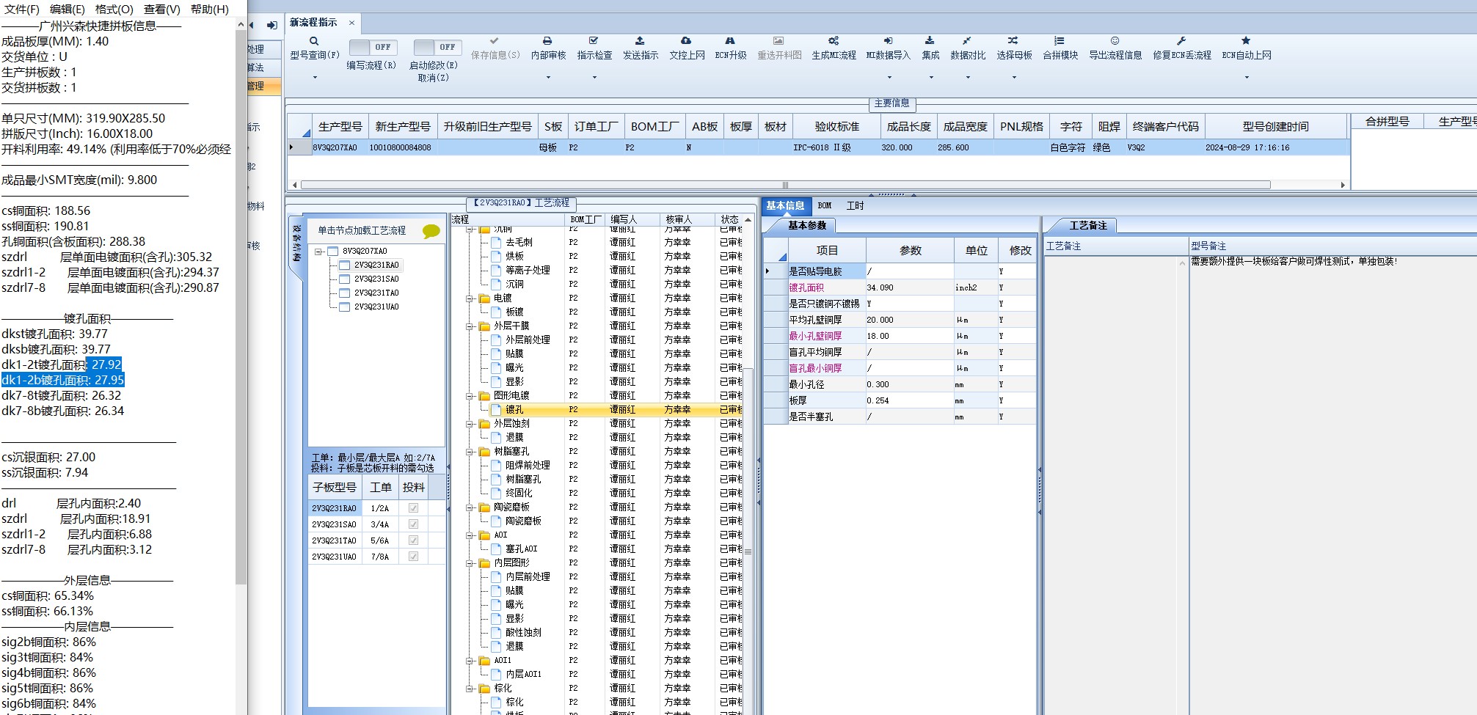Open the 查看(V) menu

162,10
